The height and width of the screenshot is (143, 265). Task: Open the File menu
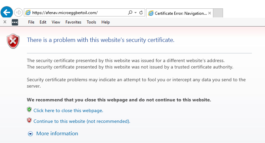pyautogui.click(x=31, y=22)
